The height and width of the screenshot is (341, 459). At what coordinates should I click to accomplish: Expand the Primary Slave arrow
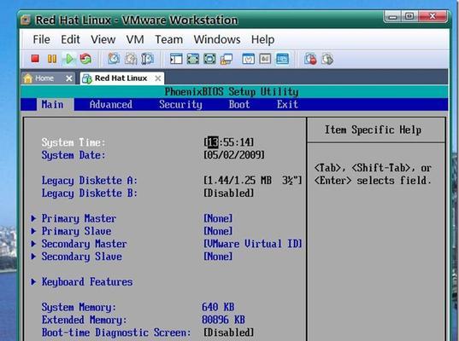pos(33,231)
